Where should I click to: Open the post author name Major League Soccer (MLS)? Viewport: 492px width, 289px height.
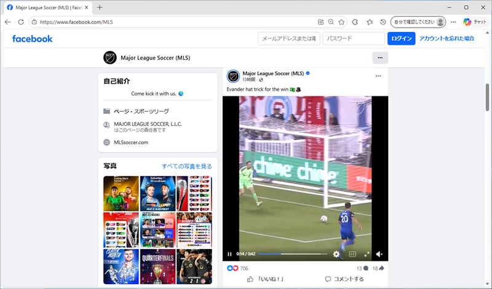(x=273, y=73)
